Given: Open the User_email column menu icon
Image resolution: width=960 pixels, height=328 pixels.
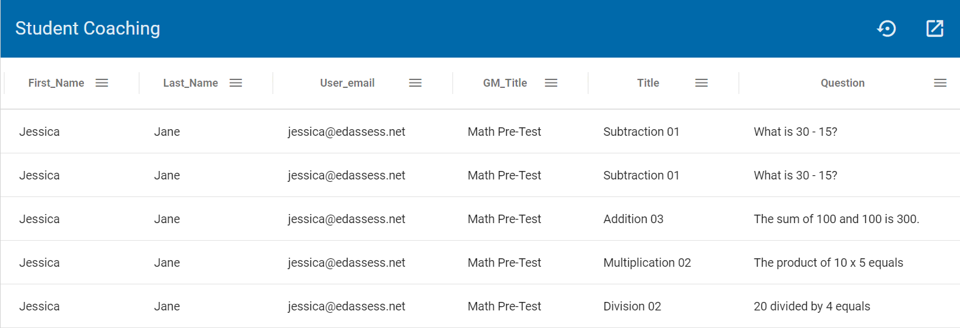Looking at the screenshot, I should point(415,83).
